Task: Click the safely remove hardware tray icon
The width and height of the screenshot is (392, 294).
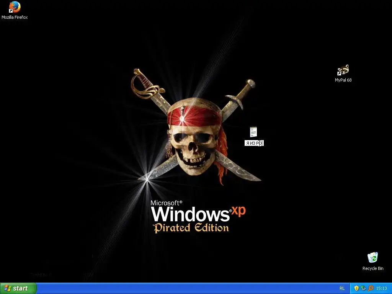Action: pyautogui.click(x=364, y=288)
